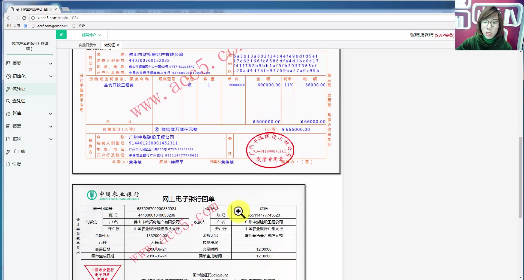Select the 初始化 initialization gear icon
The height and width of the screenshot is (280, 524).
pyautogui.click(x=8, y=76)
